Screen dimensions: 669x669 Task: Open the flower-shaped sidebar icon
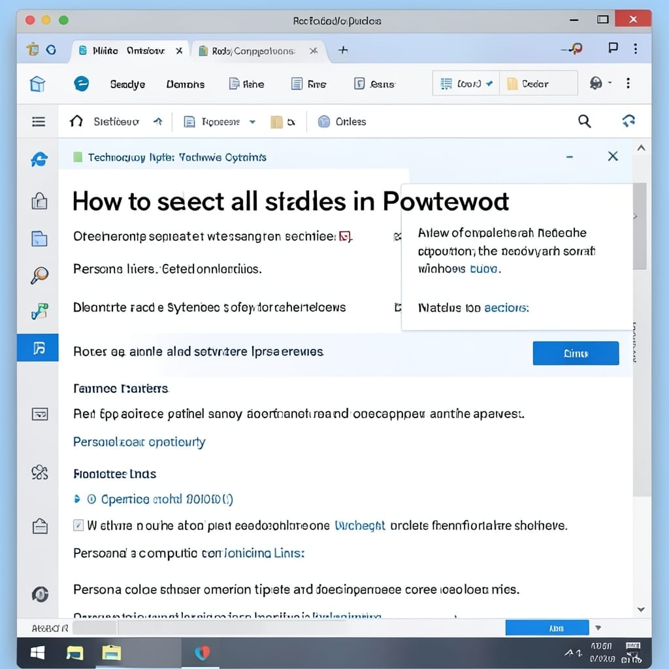[40, 472]
